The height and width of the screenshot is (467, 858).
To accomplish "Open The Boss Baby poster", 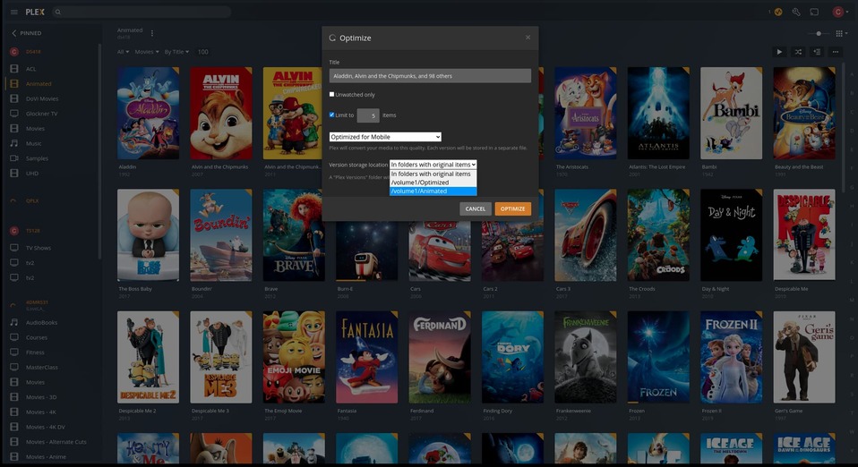I will pyautogui.click(x=149, y=235).
